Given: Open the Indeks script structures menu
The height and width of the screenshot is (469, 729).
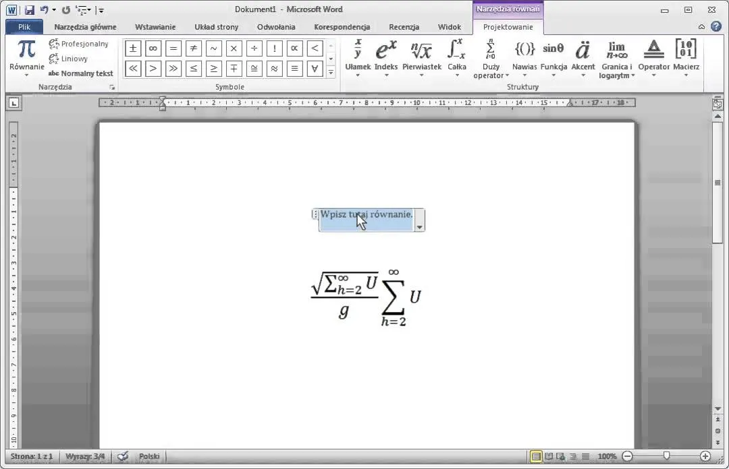Looking at the screenshot, I should pos(386,58).
